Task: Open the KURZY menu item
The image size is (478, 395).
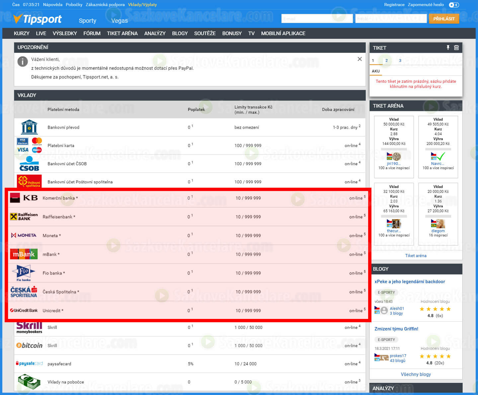Action: pos(22,33)
